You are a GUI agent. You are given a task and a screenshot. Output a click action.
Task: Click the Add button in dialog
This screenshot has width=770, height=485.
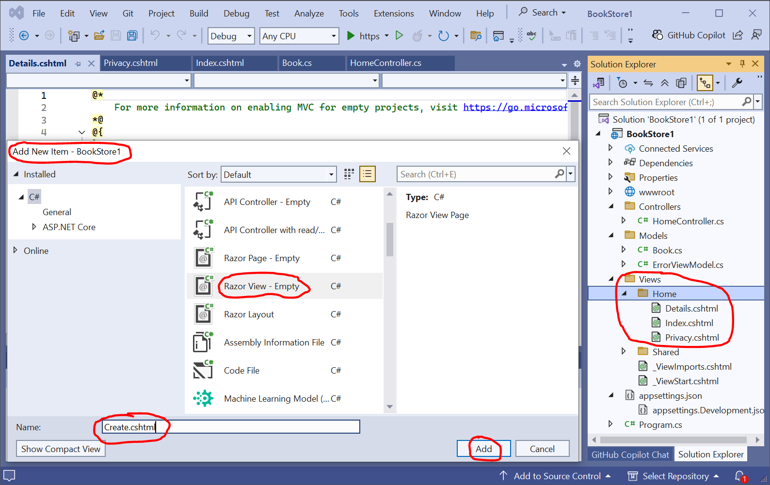pyautogui.click(x=483, y=449)
